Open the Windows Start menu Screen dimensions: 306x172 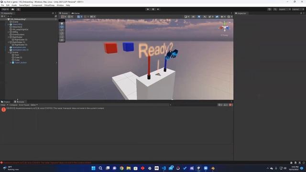tap(94, 168)
